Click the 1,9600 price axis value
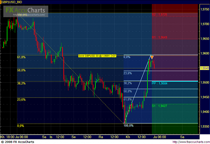 [205, 53]
